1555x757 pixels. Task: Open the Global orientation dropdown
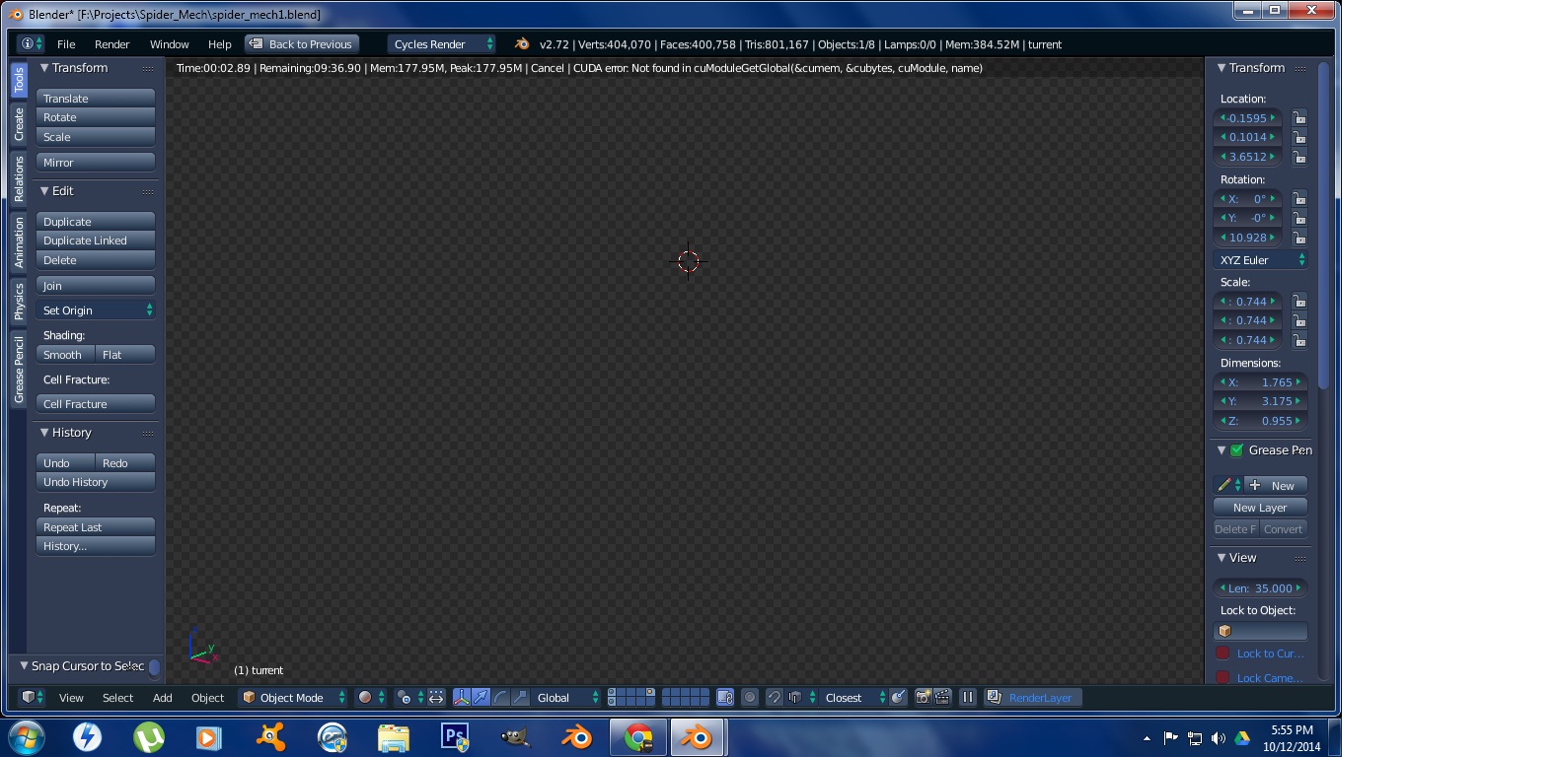tap(566, 698)
